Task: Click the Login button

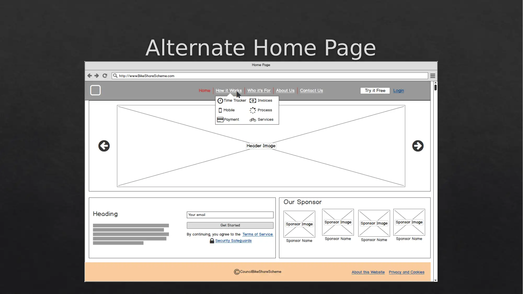Action: [x=398, y=90]
